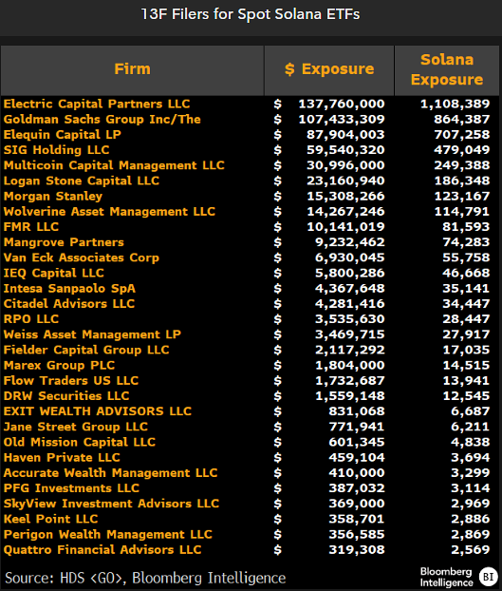The height and width of the screenshot is (591, 502).
Task: Click the 1,108,389 Solana exposure value
Action: click(455, 104)
